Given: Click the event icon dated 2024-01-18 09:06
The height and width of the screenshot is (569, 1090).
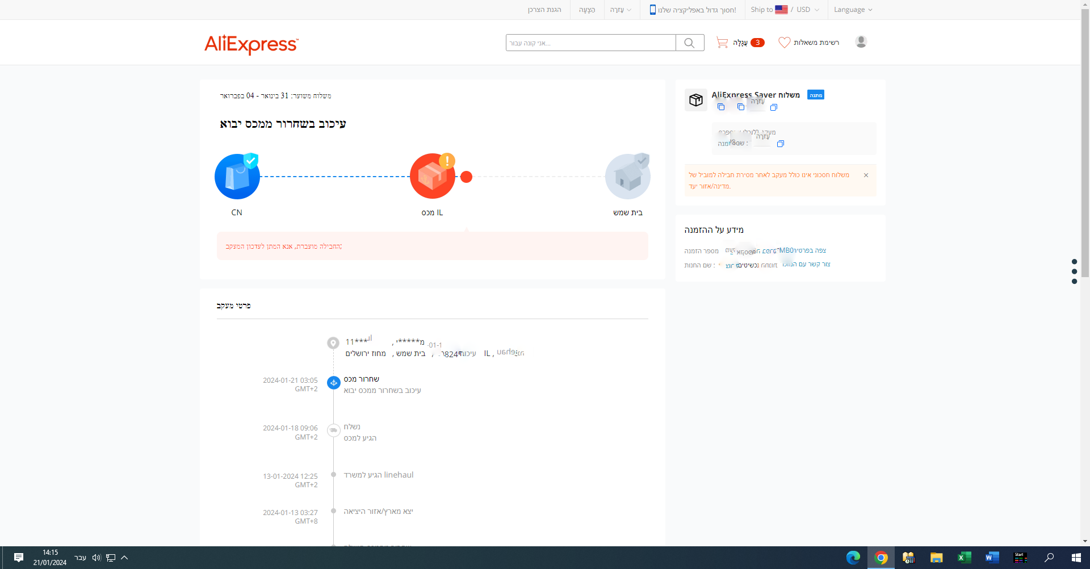Looking at the screenshot, I should click(334, 430).
